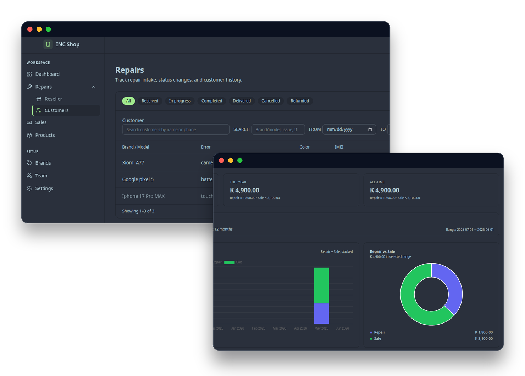The height and width of the screenshot is (376, 525).
Task: Click the Brand/model search input
Action: click(x=278, y=129)
